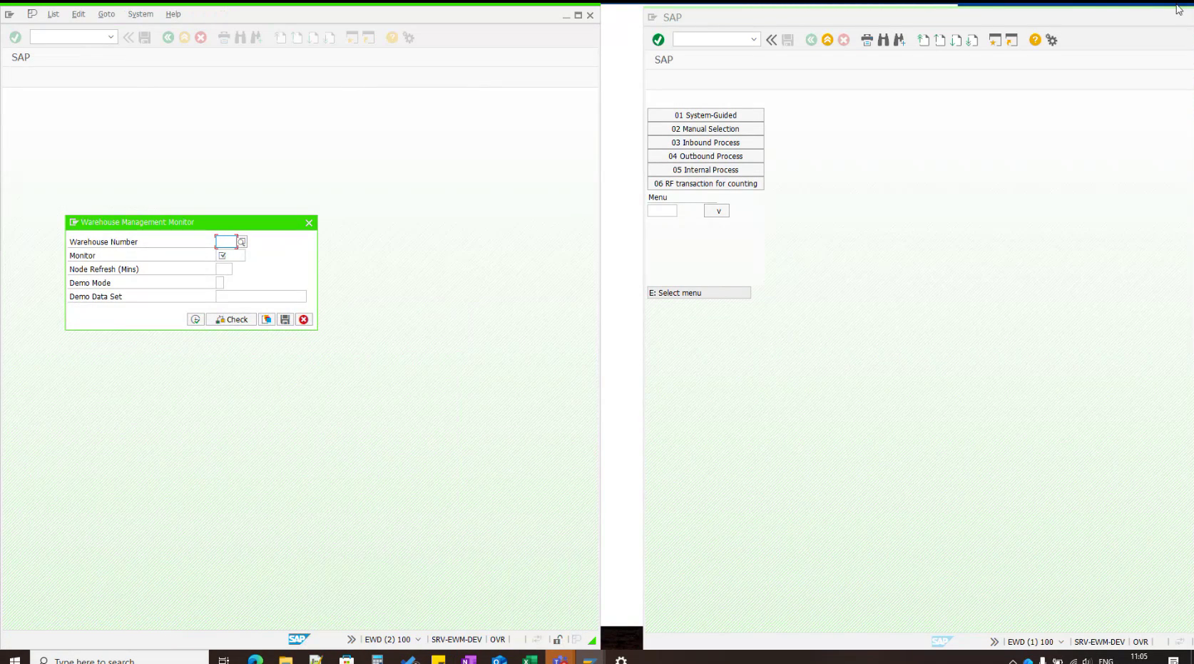Screen dimensions: 1194x664
Task: Open the Menu dropdown below RF options
Action: point(717,210)
